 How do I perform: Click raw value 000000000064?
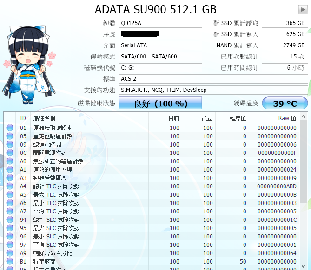click(x=277, y=253)
